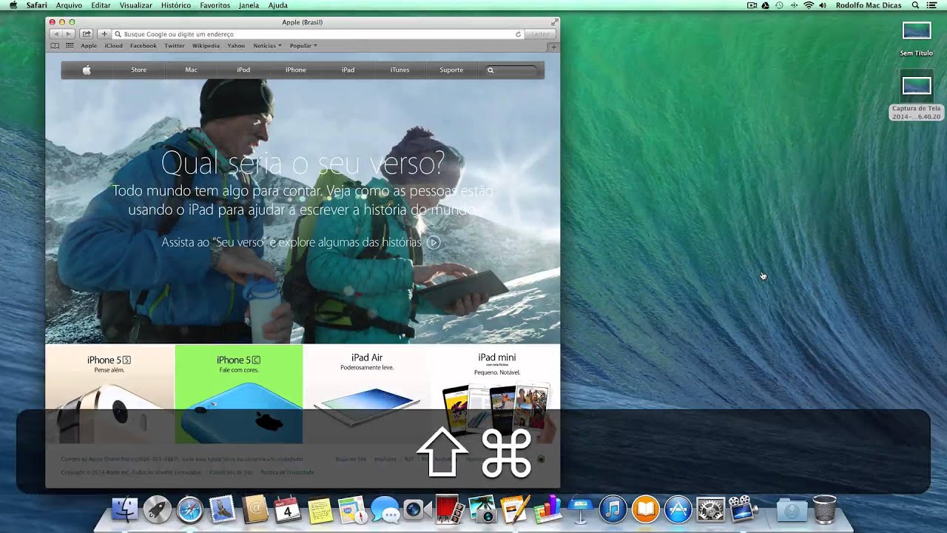Click the Mac navigation link

pyautogui.click(x=191, y=70)
